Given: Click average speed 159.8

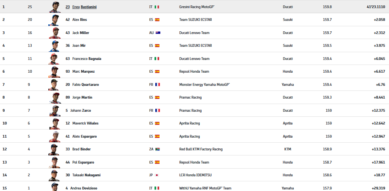Looking at the screenshot, I should 328,7.
